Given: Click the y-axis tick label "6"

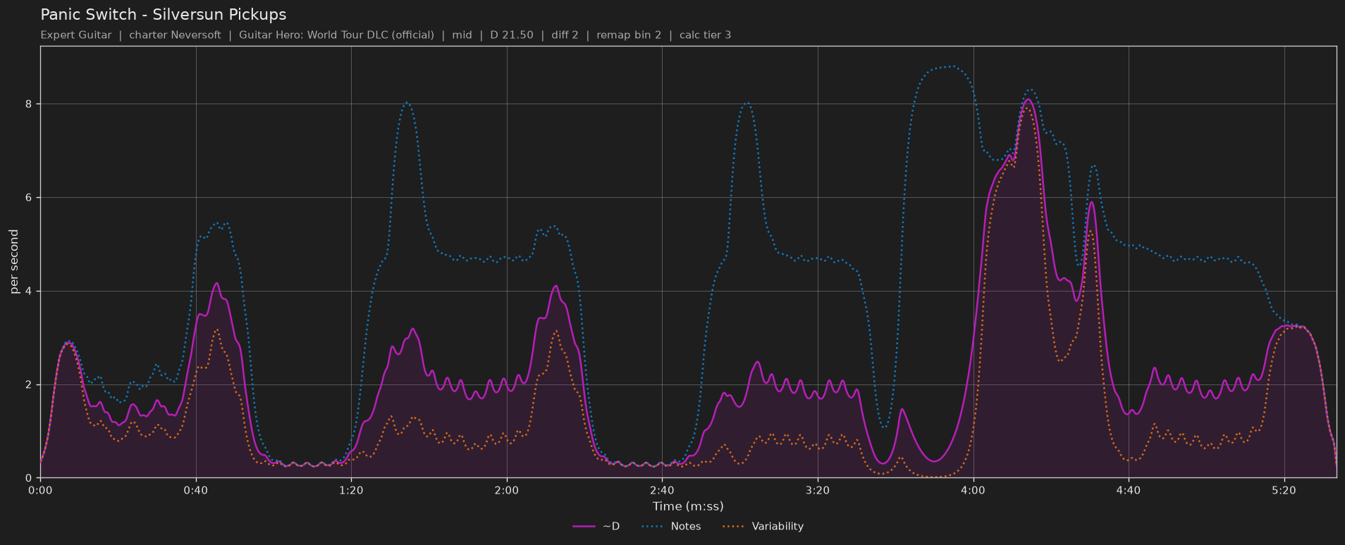Looking at the screenshot, I should 30,198.
